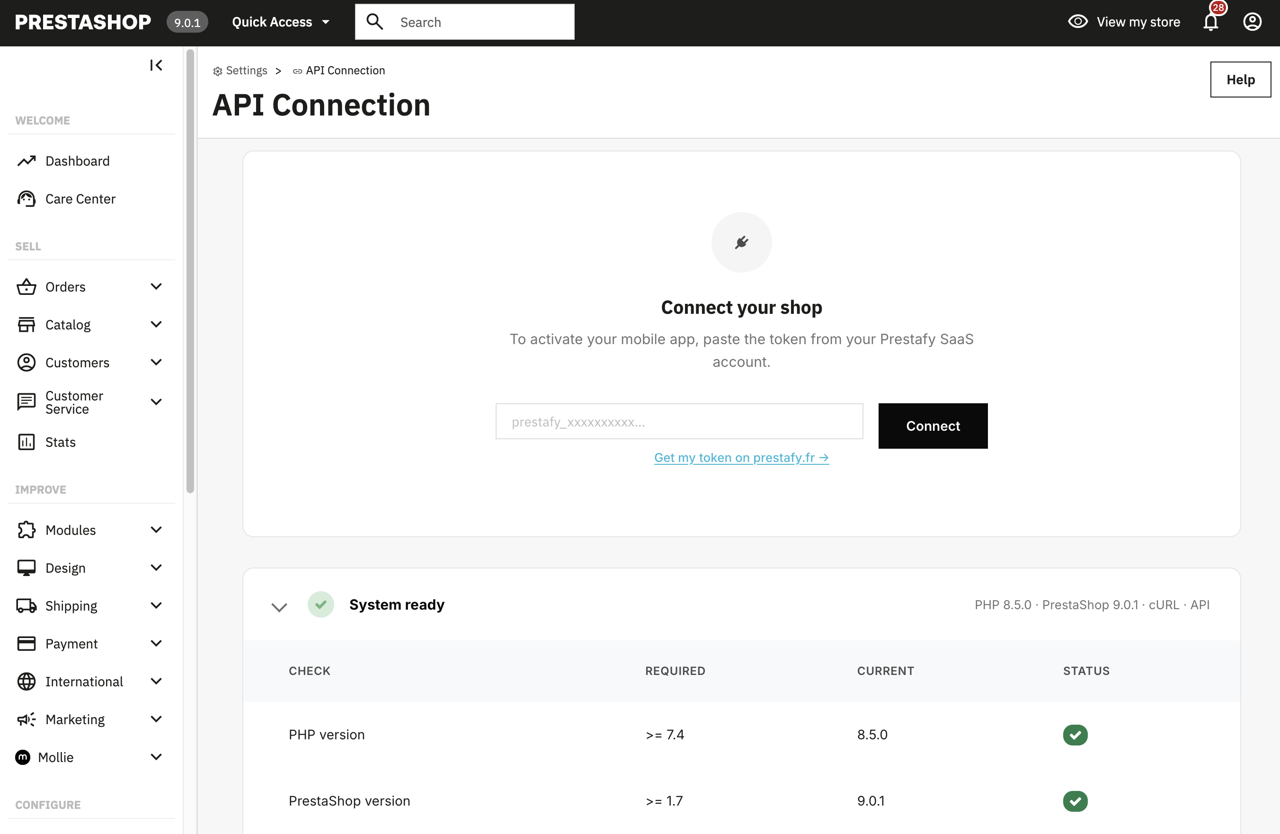Expand the Payment submenu chevron
The width and height of the screenshot is (1280, 834).
pyautogui.click(x=156, y=643)
